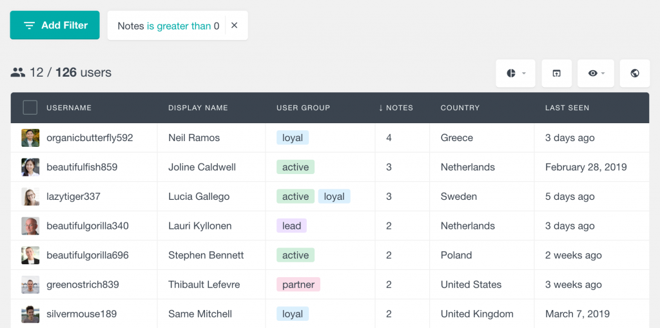Sort table by User Group column

pos(303,108)
